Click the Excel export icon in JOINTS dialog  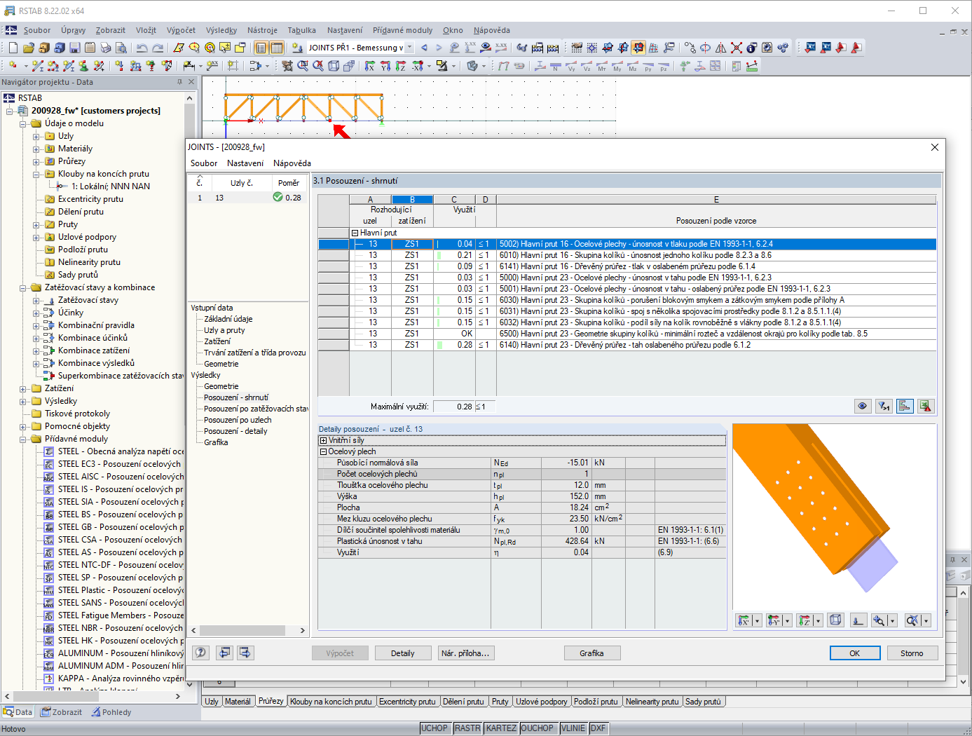[926, 406]
